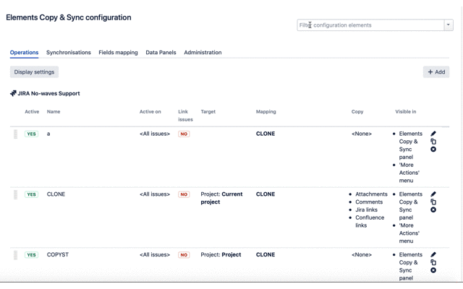Delete the COPYST operation
463x289 pixels.
[x=433, y=270]
